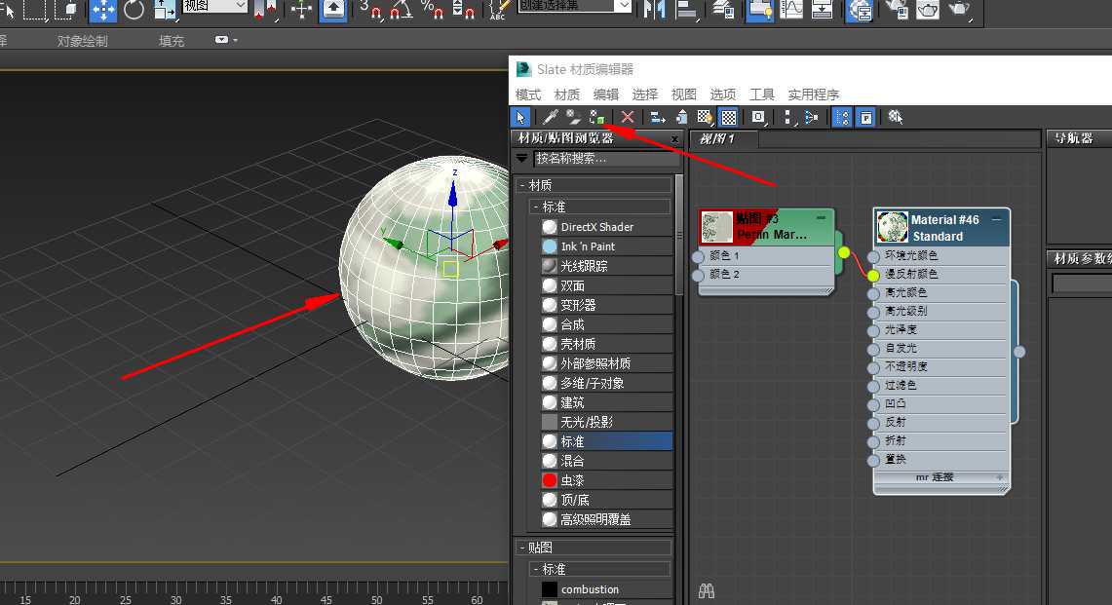Click Material #46 preview thumbnail
The image size is (1112, 605).
(x=892, y=227)
